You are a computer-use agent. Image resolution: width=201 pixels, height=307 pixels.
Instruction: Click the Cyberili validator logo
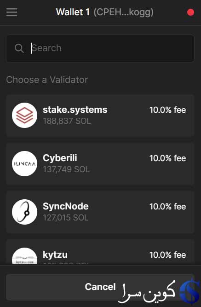25,163
